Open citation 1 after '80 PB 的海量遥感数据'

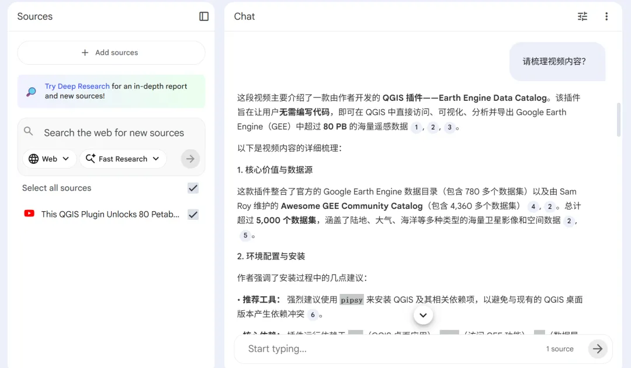point(416,127)
